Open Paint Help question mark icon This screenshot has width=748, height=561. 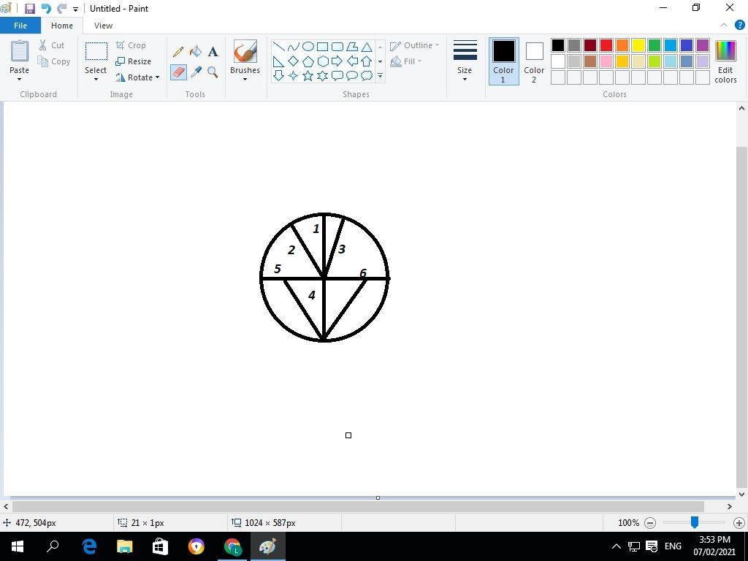(x=740, y=26)
